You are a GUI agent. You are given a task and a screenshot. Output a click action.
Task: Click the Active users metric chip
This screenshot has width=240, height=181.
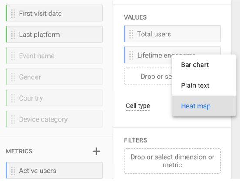coord(54,171)
